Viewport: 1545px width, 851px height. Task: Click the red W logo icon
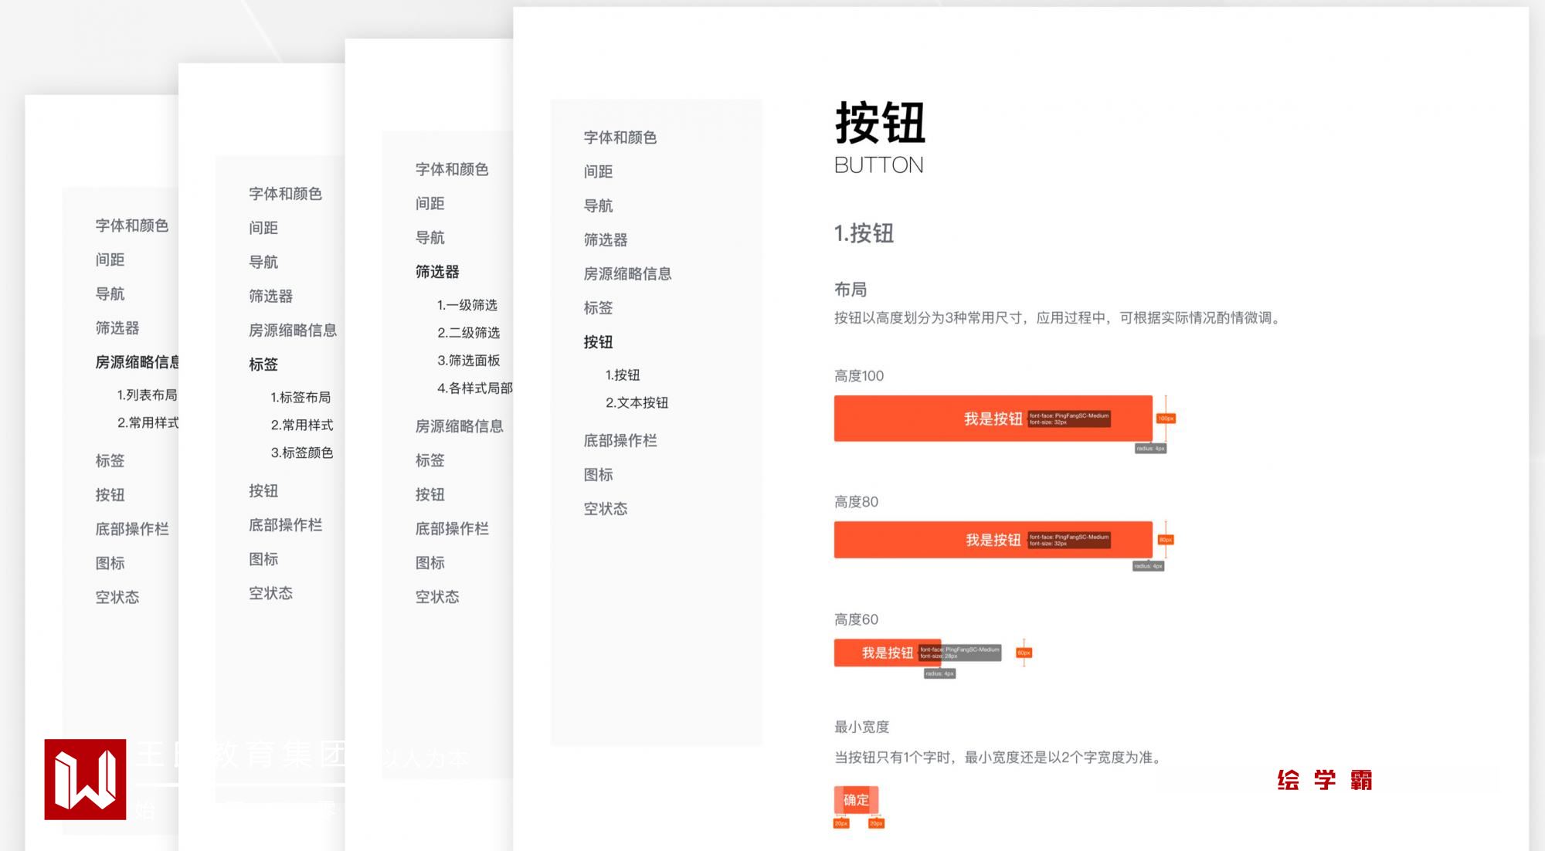click(85, 779)
